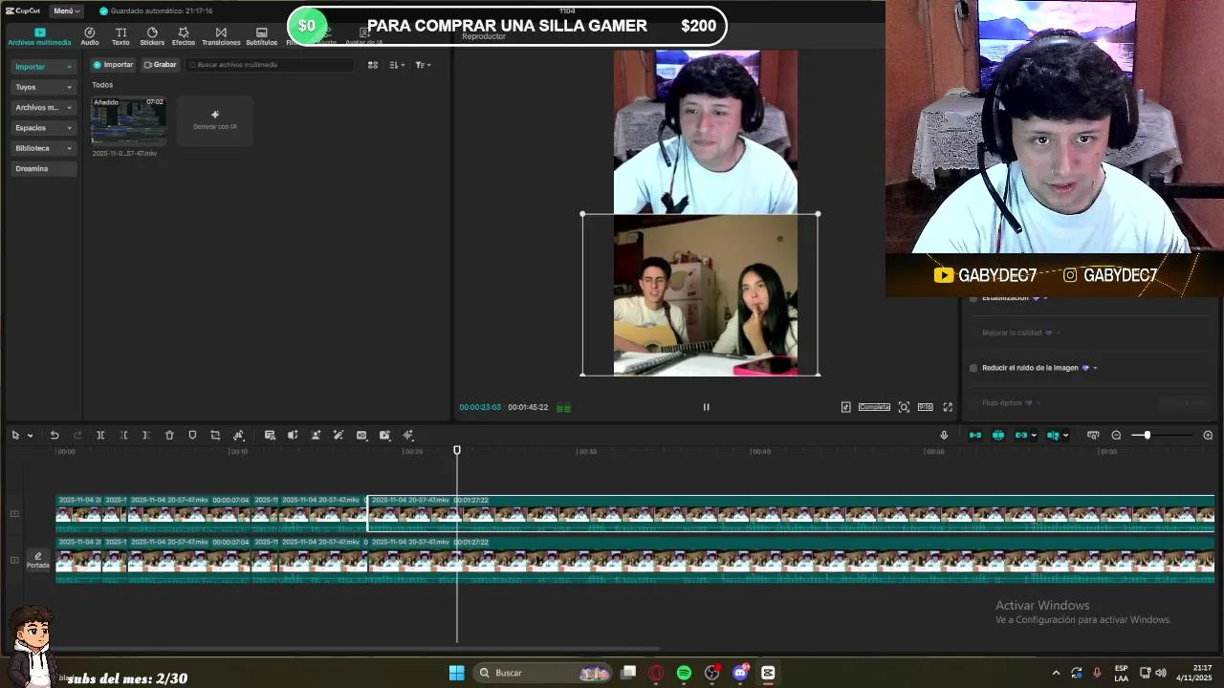Select the pointer selection tool
Image resolution: width=1224 pixels, height=688 pixels.
point(15,436)
